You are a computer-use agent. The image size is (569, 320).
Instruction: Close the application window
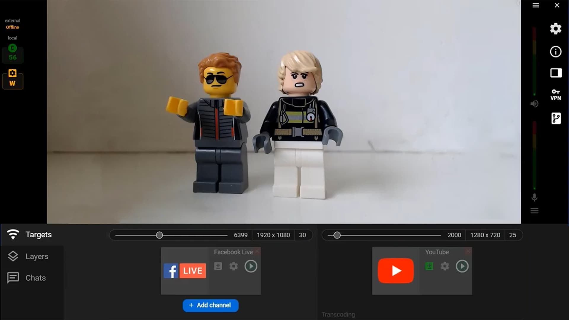pyautogui.click(x=557, y=5)
